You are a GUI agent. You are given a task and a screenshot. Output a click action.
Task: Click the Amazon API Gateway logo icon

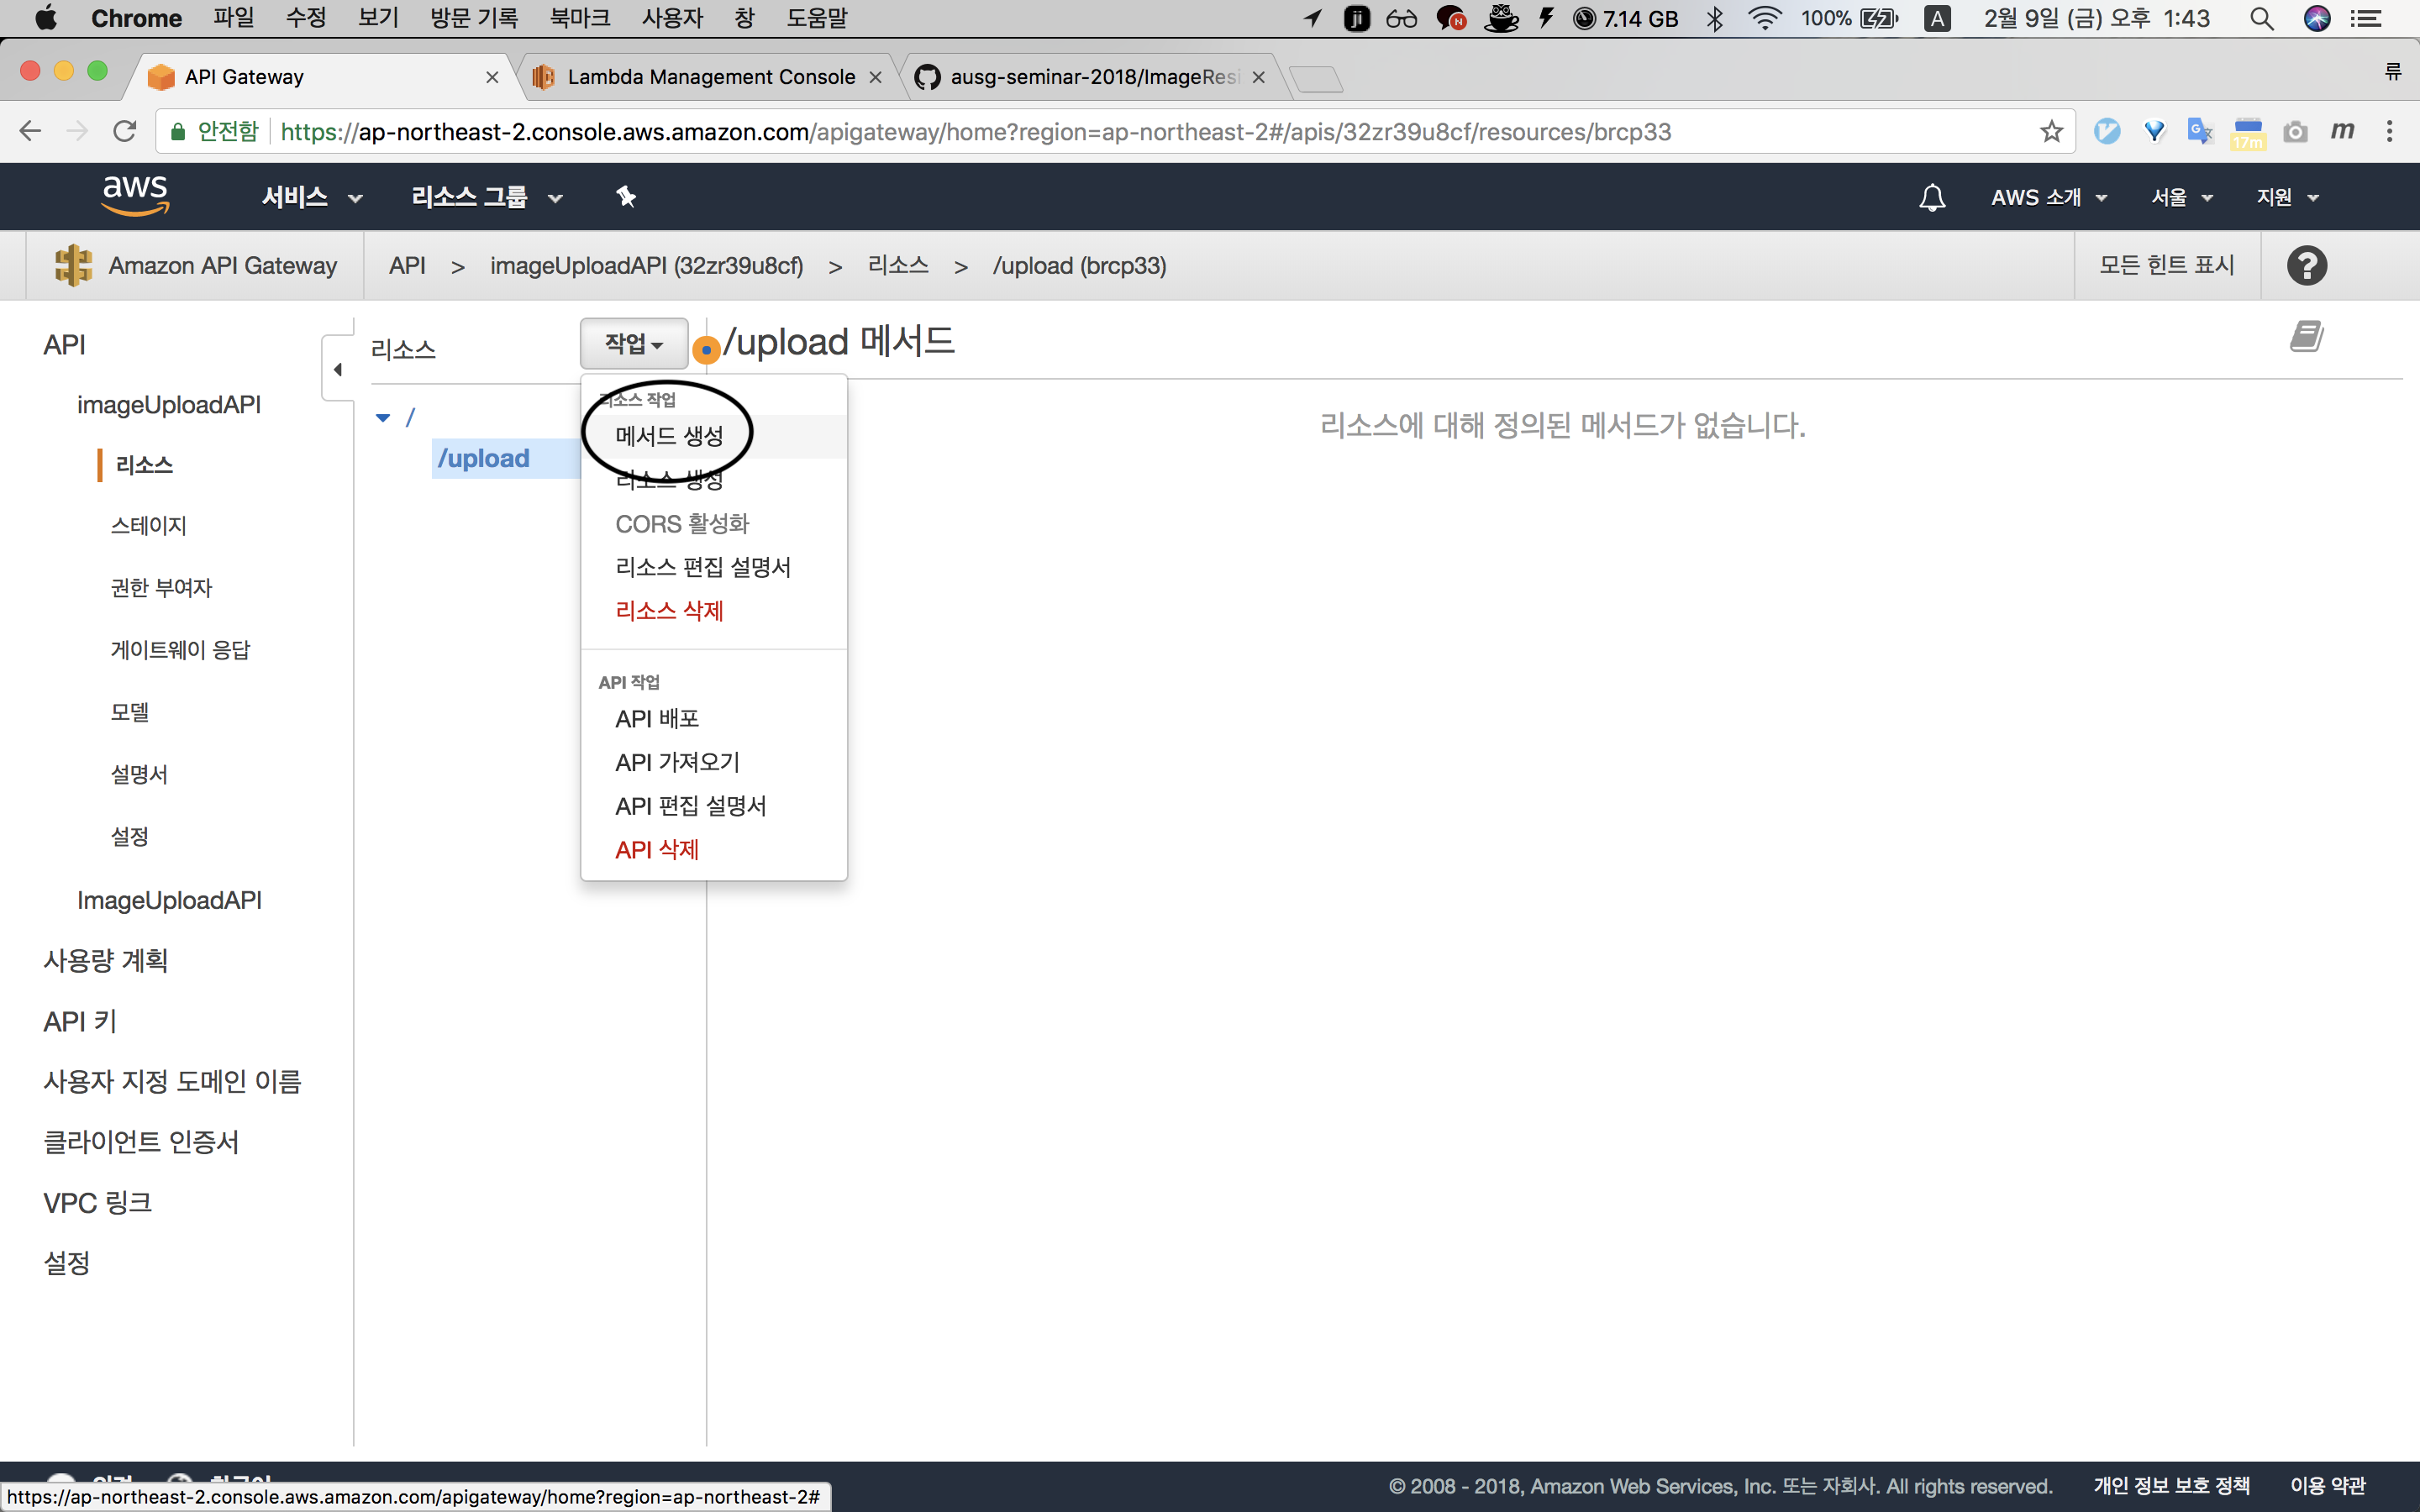pyautogui.click(x=73, y=265)
